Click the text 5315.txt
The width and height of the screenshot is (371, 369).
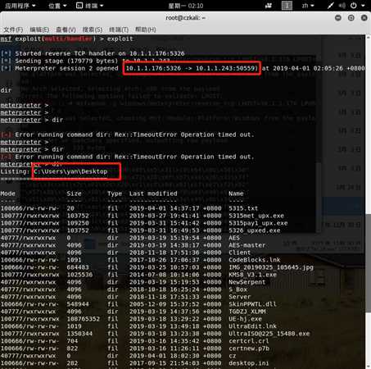pyautogui.click(x=243, y=208)
